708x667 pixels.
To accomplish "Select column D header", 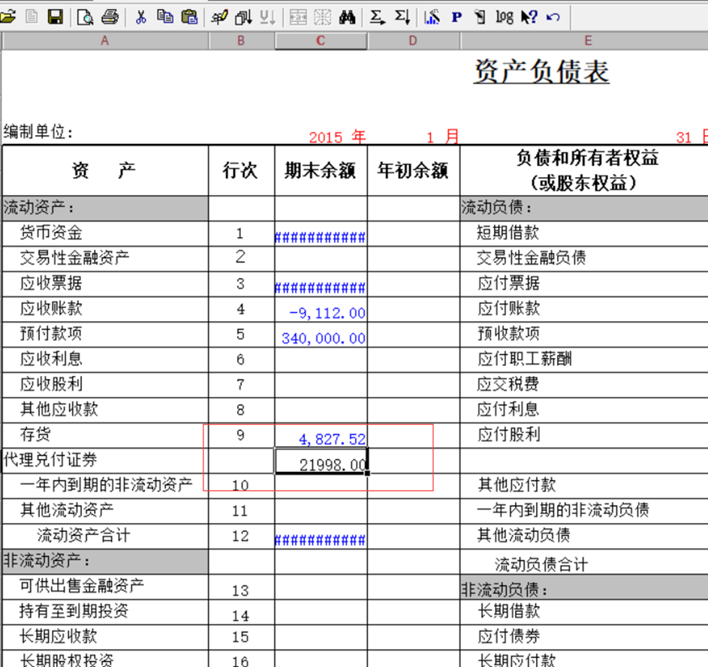I will (x=413, y=41).
